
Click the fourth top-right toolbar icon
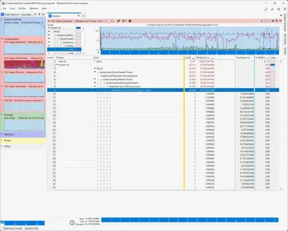[285, 9]
